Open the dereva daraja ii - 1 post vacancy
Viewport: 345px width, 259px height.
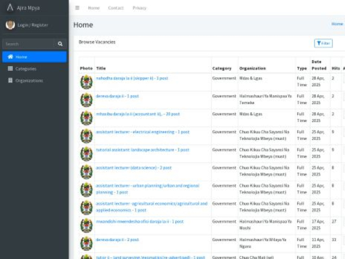tap(117, 96)
